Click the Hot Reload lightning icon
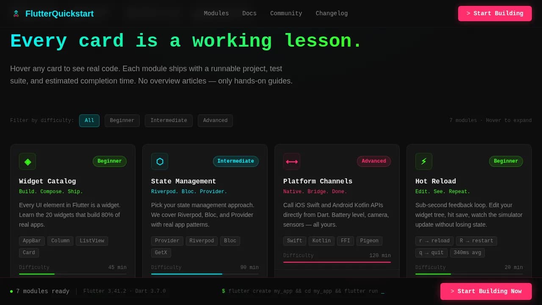This screenshot has width=542, height=305. click(424, 161)
